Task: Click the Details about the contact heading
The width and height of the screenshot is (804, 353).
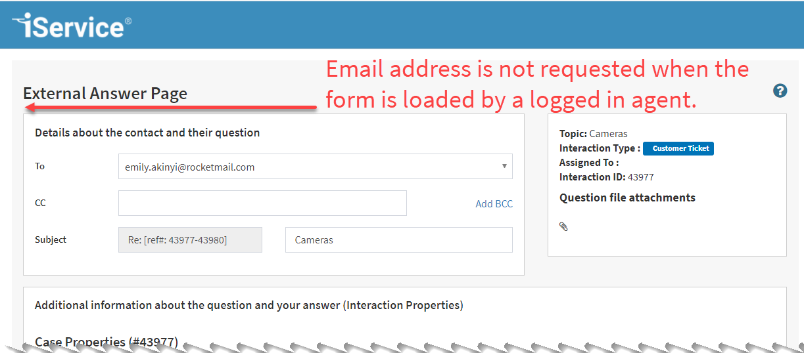Action: (147, 133)
